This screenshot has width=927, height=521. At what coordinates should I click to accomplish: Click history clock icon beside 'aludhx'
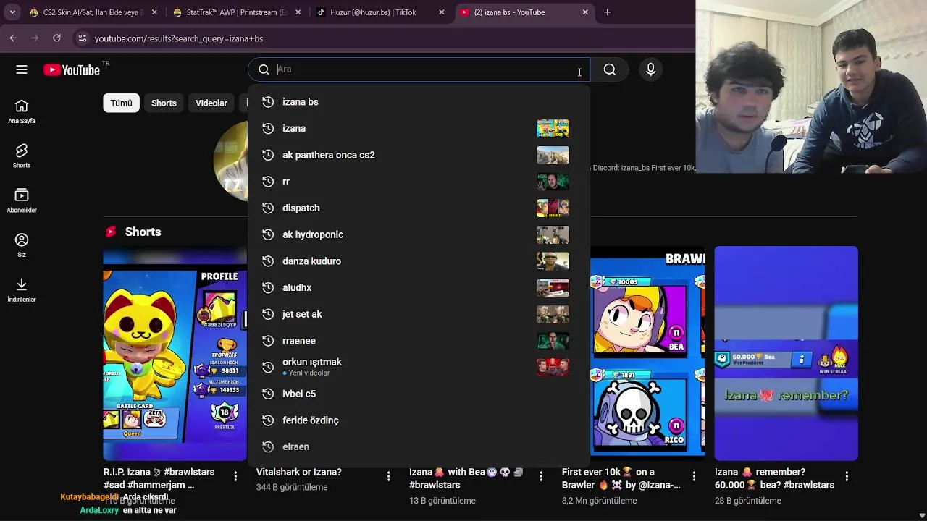[268, 287]
